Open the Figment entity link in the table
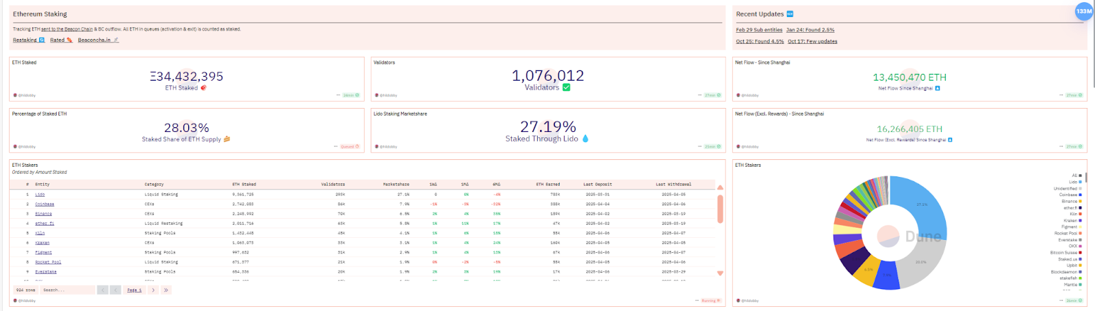This screenshot has width=1095, height=311. (x=43, y=252)
